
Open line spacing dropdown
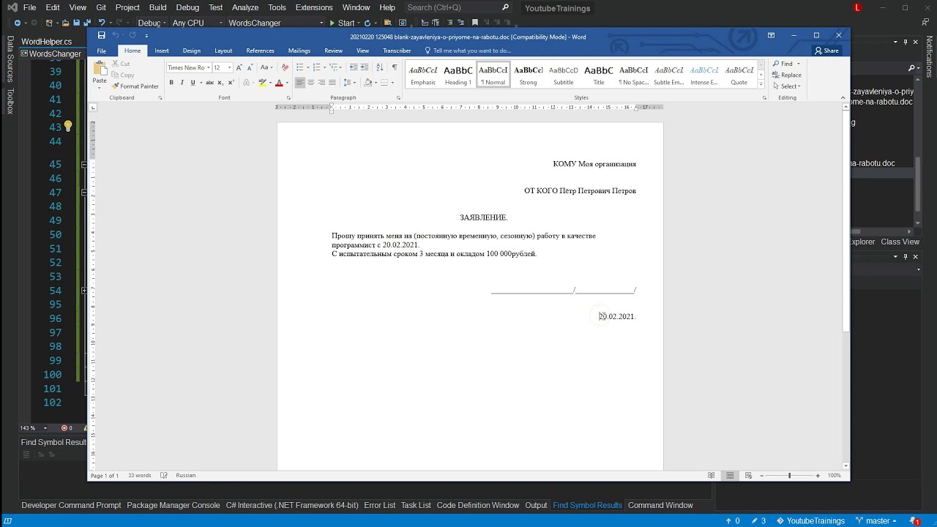(x=349, y=83)
